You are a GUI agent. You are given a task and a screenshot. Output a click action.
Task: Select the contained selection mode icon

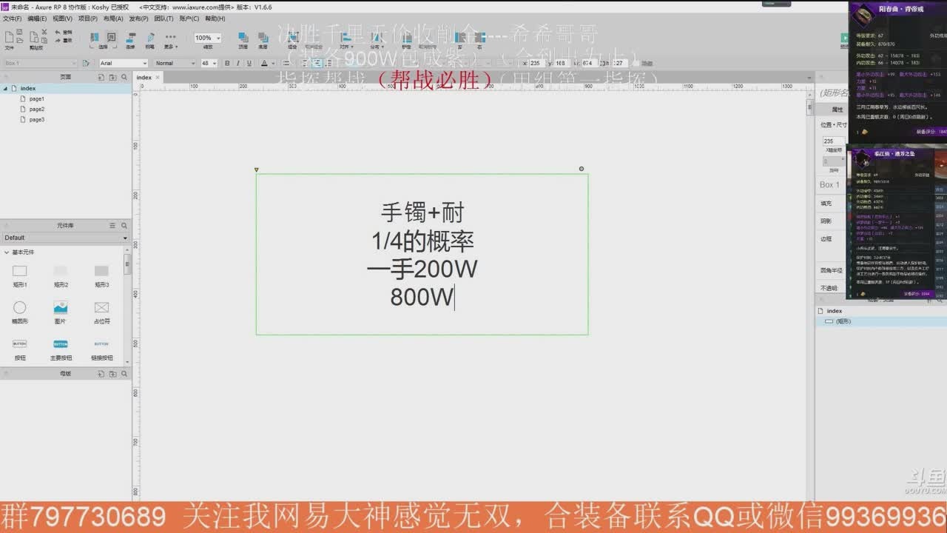111,37
